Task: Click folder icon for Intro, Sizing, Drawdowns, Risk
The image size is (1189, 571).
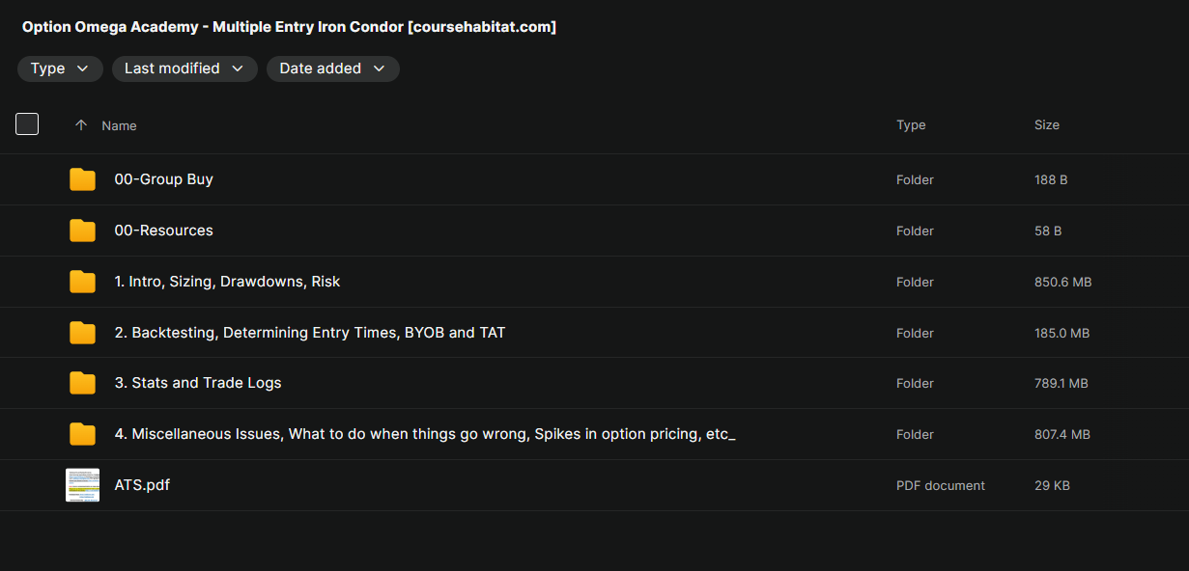Action: point(82,282)
